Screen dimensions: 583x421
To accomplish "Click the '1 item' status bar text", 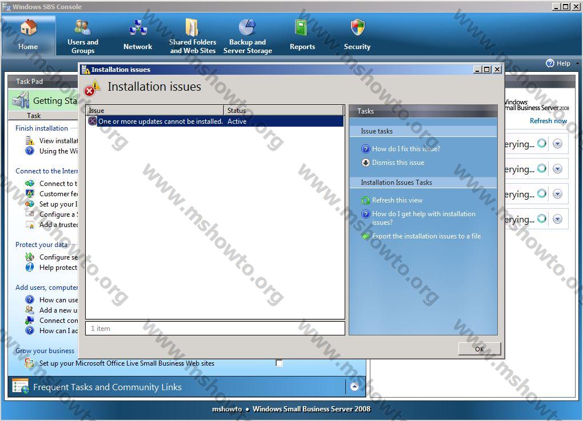I will [101, 329].
